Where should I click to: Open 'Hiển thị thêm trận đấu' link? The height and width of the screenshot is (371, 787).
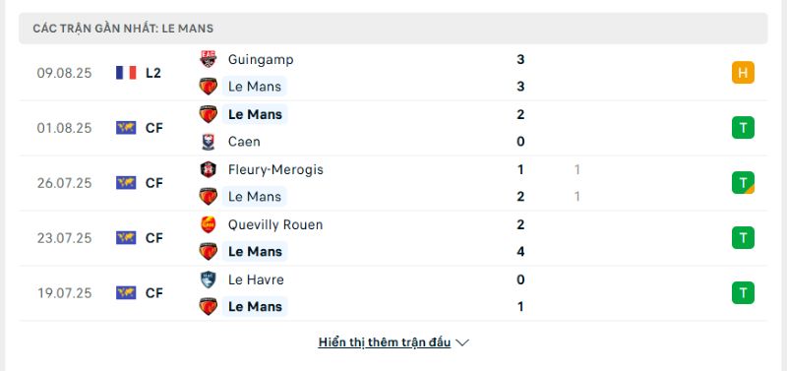(x=385, y=342)
